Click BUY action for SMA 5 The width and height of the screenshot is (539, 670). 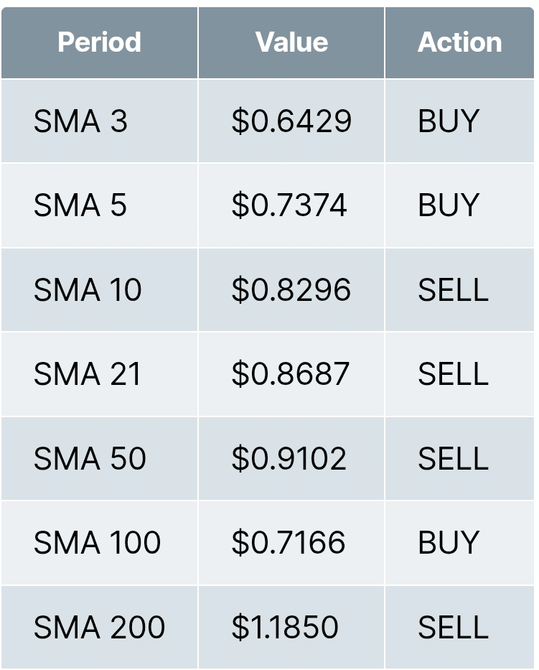coord(449,205)
